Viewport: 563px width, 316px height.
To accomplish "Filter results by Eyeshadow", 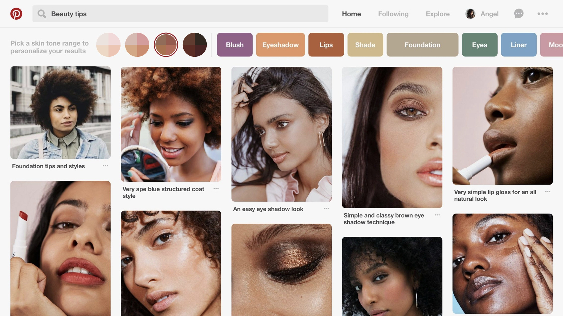I will 280,45.
